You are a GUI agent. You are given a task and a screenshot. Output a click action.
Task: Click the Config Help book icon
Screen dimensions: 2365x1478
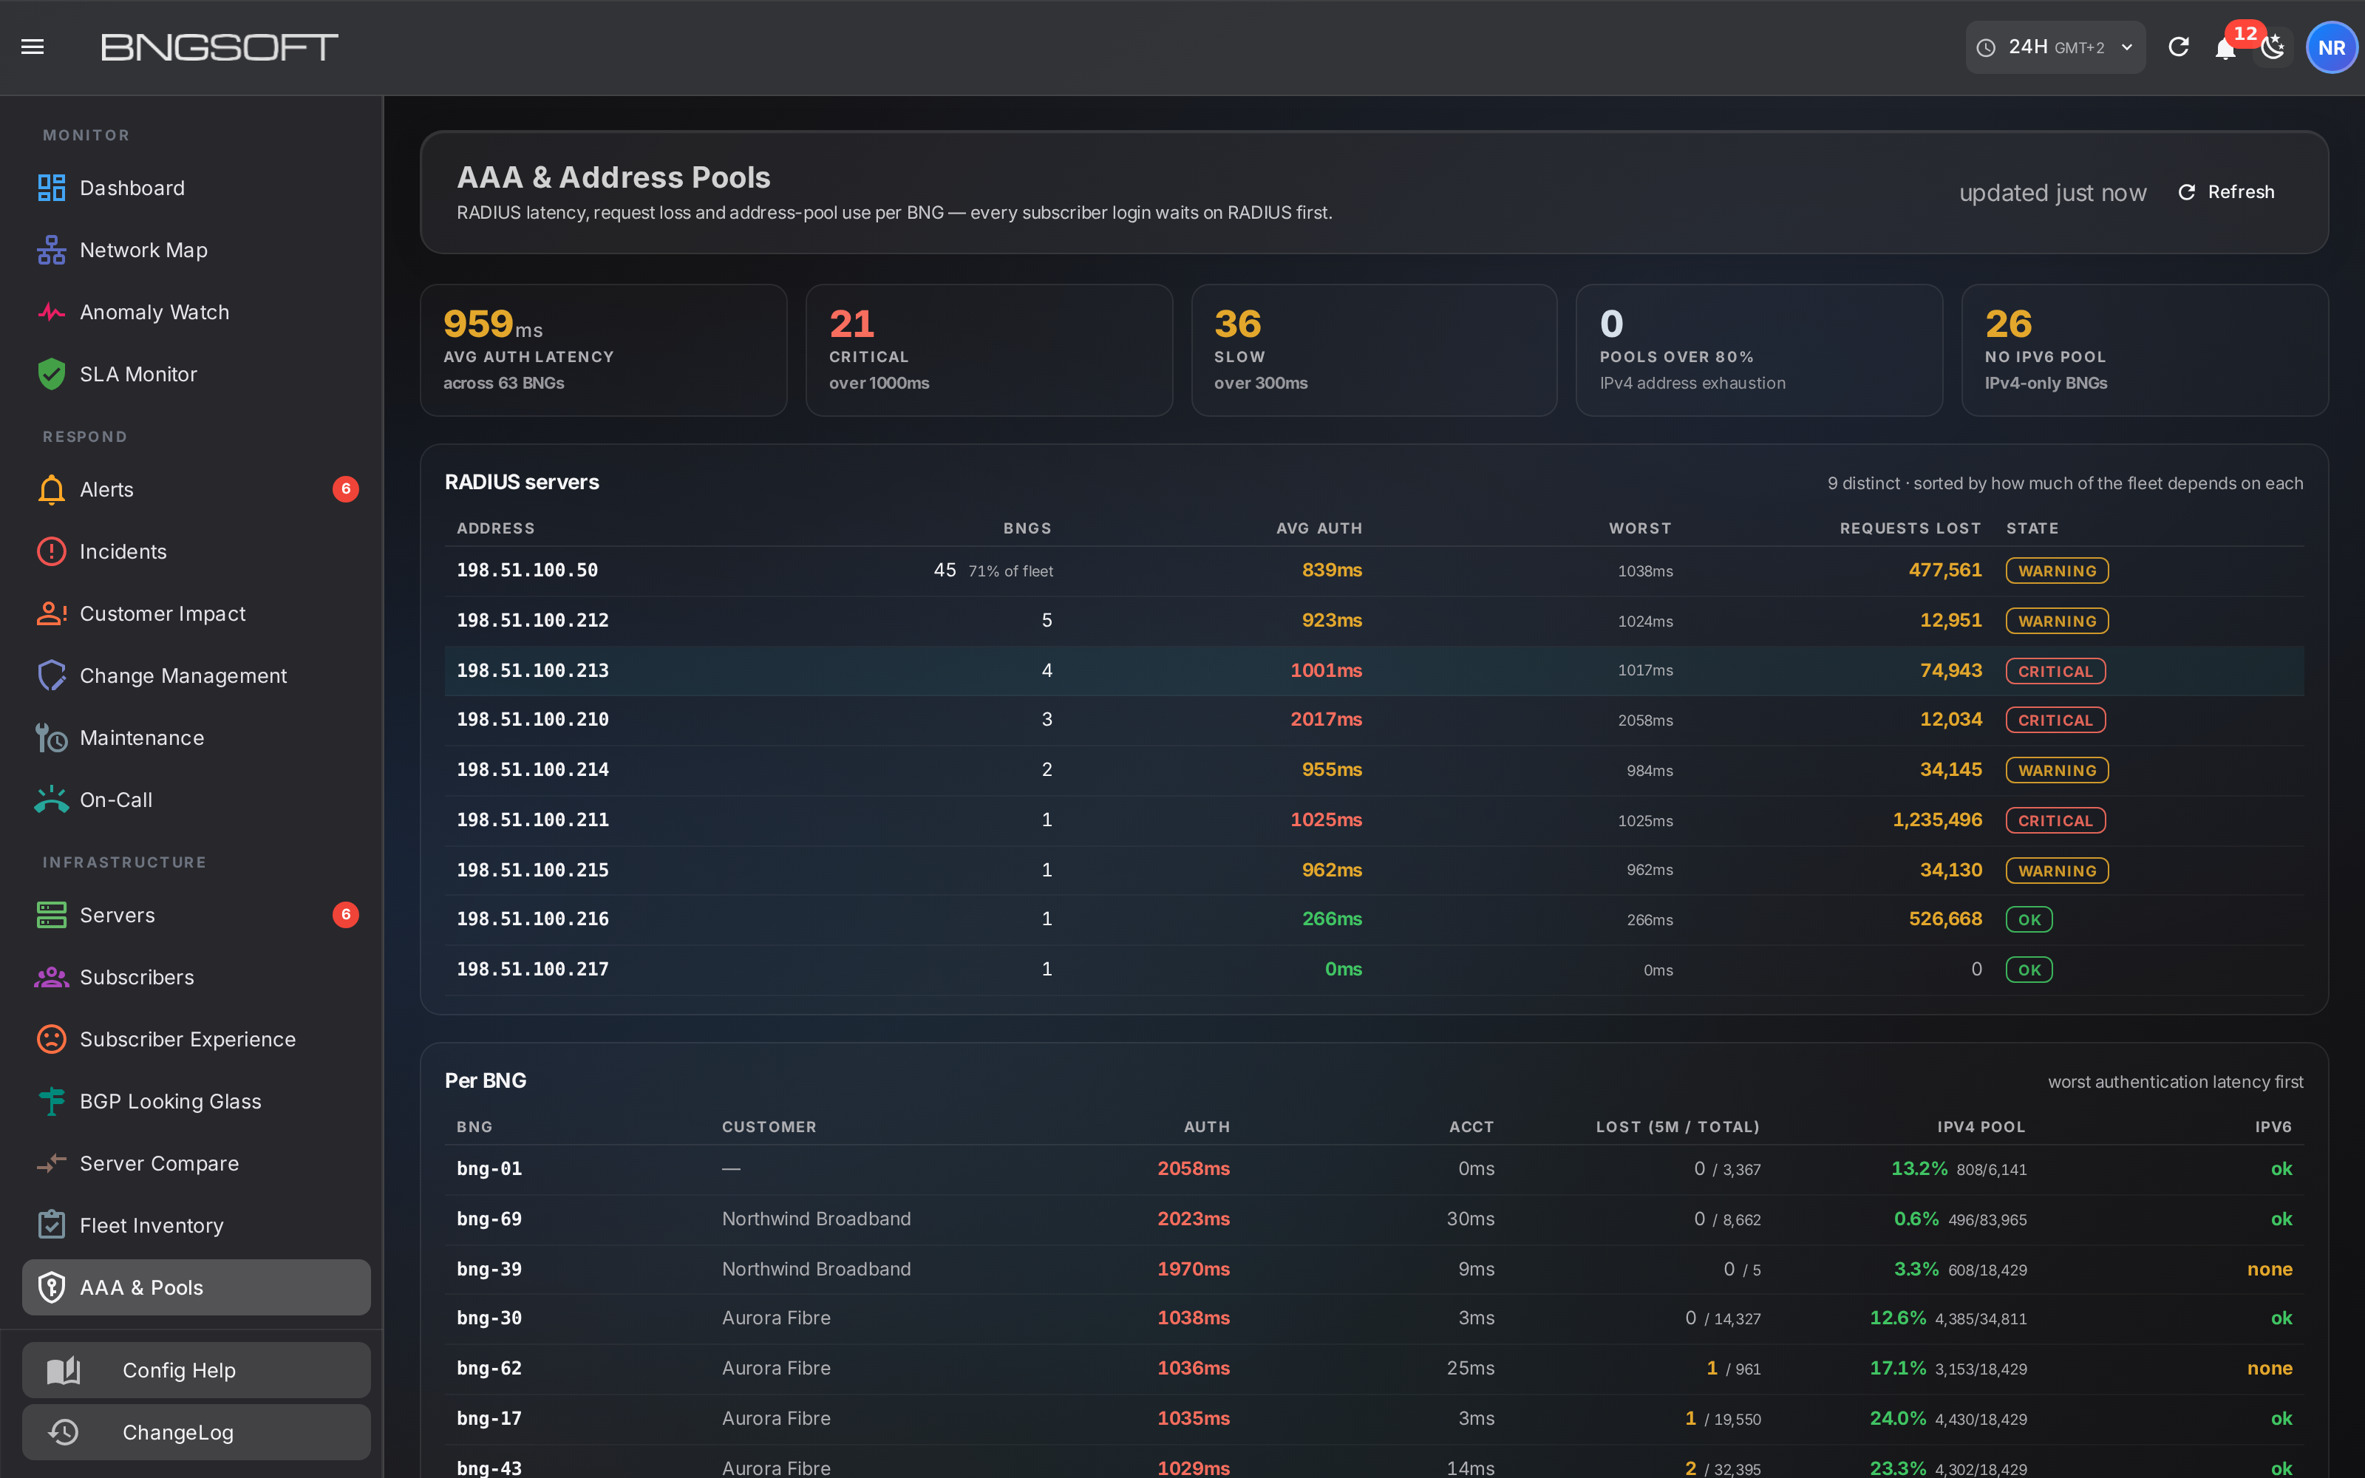64,1370
